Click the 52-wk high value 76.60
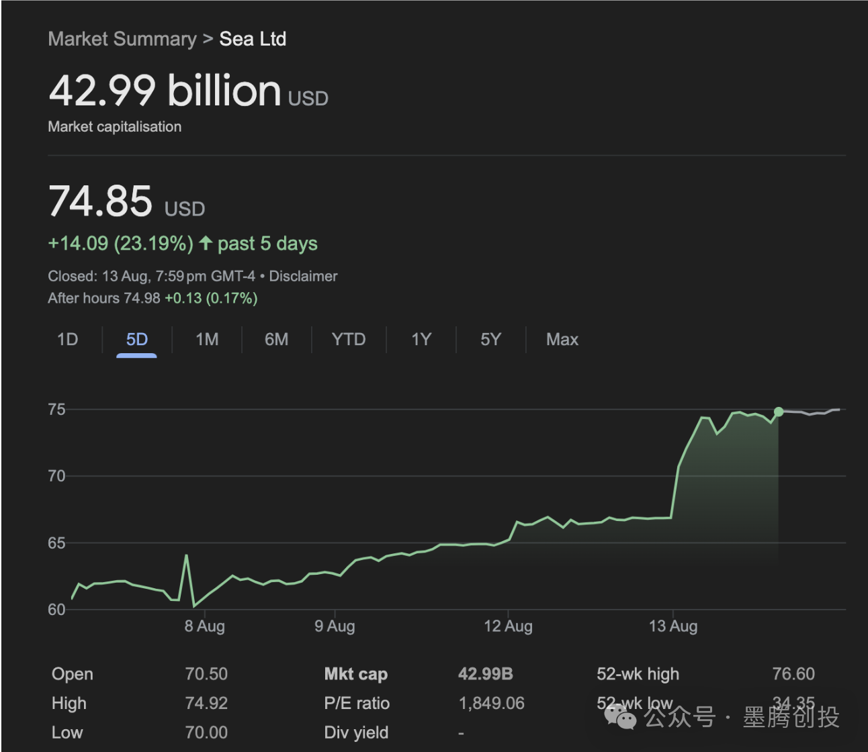The width and height of the screenshot is (868, 752). coord(793,674)
